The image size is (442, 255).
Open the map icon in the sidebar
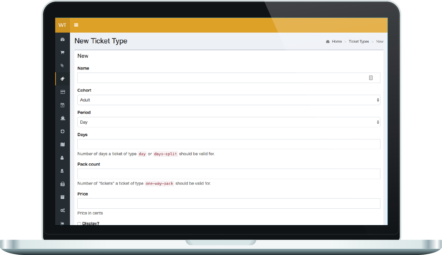pos(62,144)
